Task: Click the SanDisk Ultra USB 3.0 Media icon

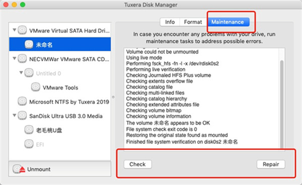Action: coord(22,116)
